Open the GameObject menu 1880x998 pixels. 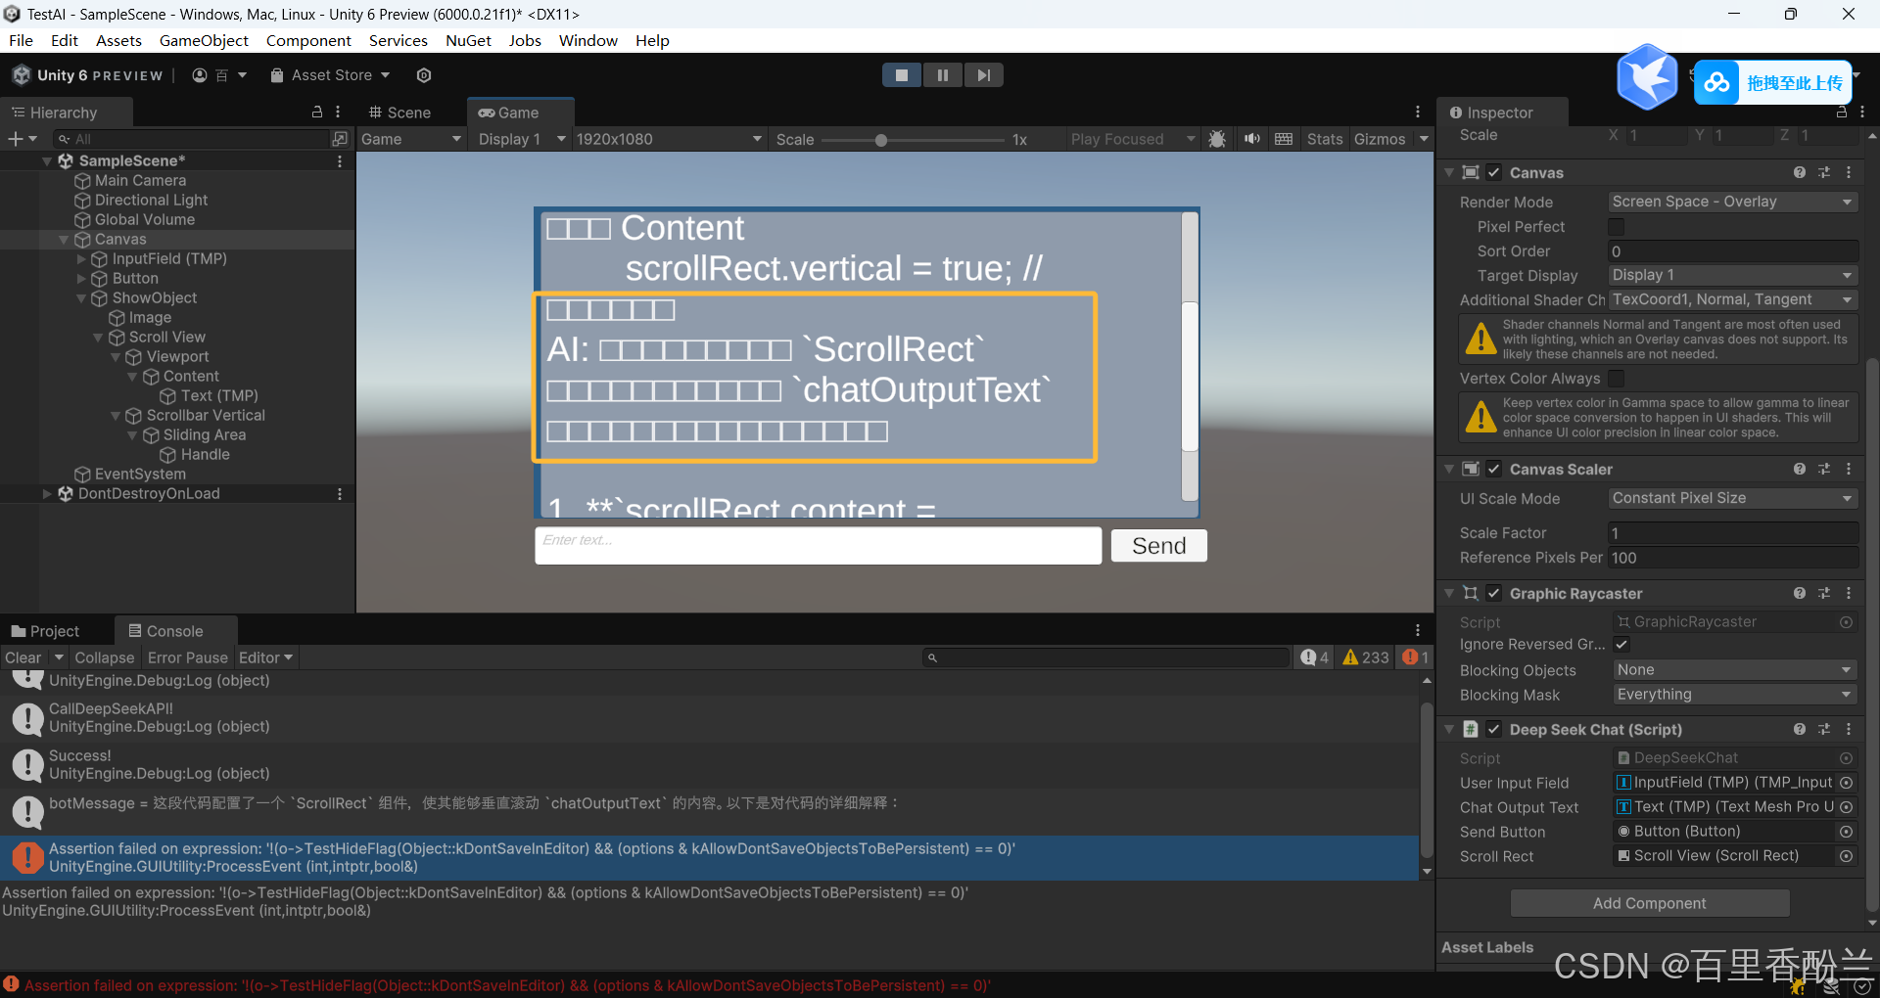(x=204, y=40)
